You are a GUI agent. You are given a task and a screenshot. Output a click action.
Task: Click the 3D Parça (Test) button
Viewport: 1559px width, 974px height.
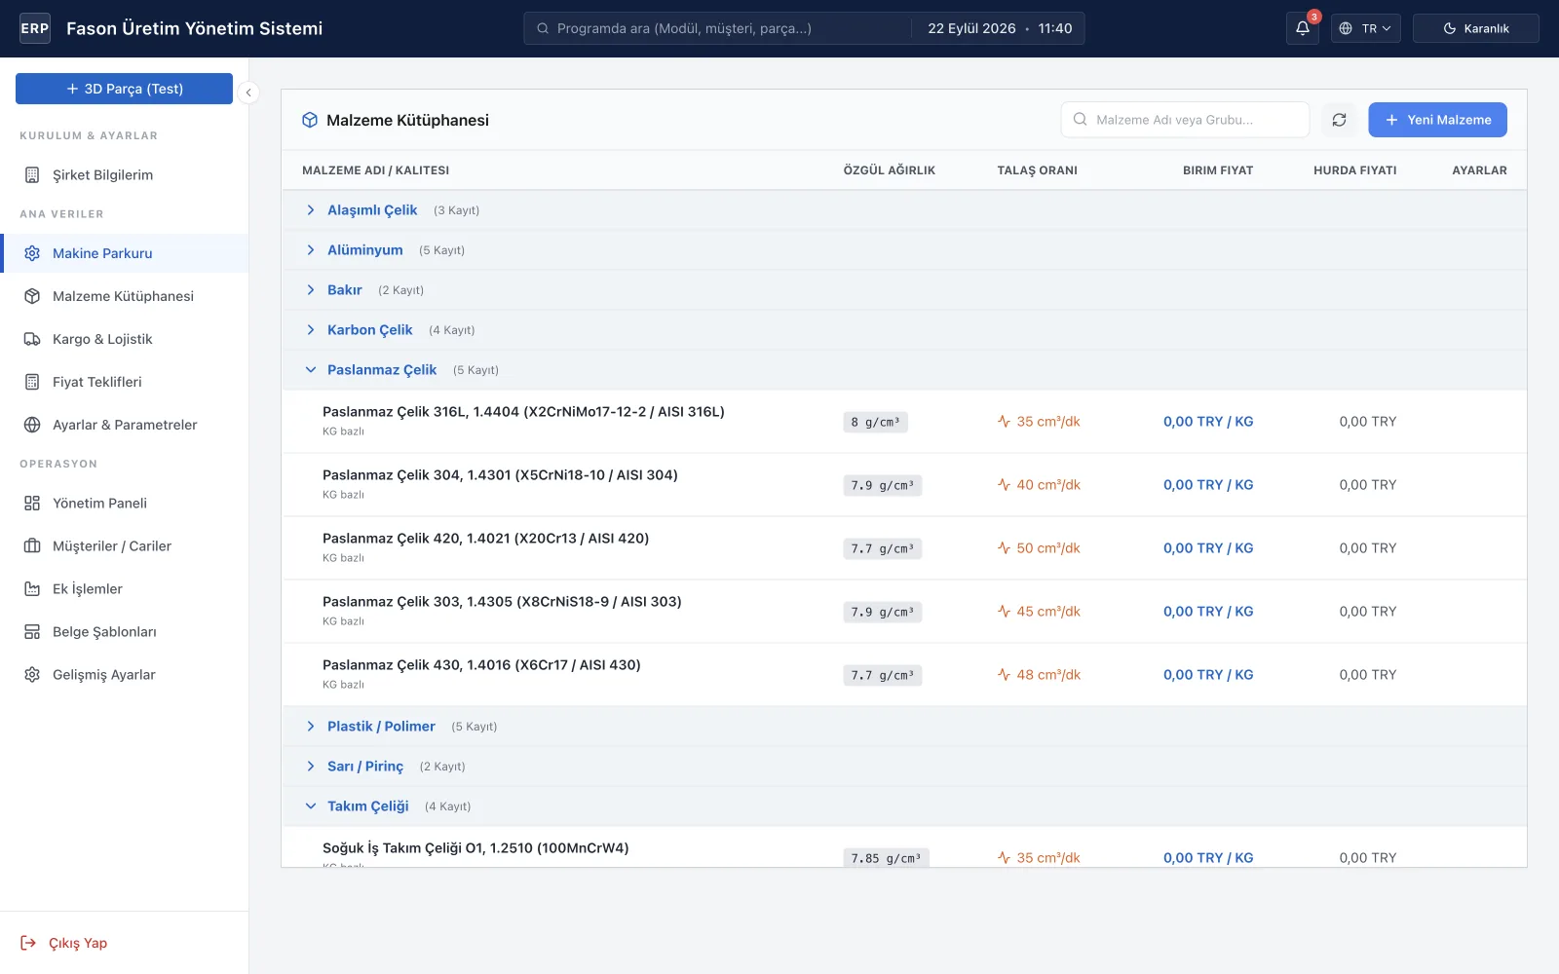[x=124, y=89]
